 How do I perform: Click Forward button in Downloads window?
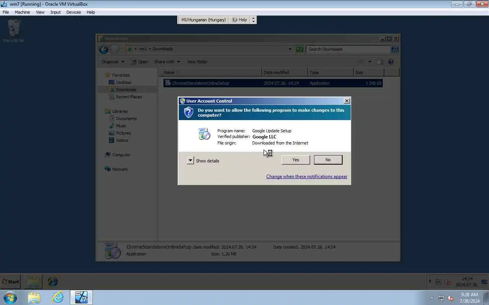click(x=114, y=49)
